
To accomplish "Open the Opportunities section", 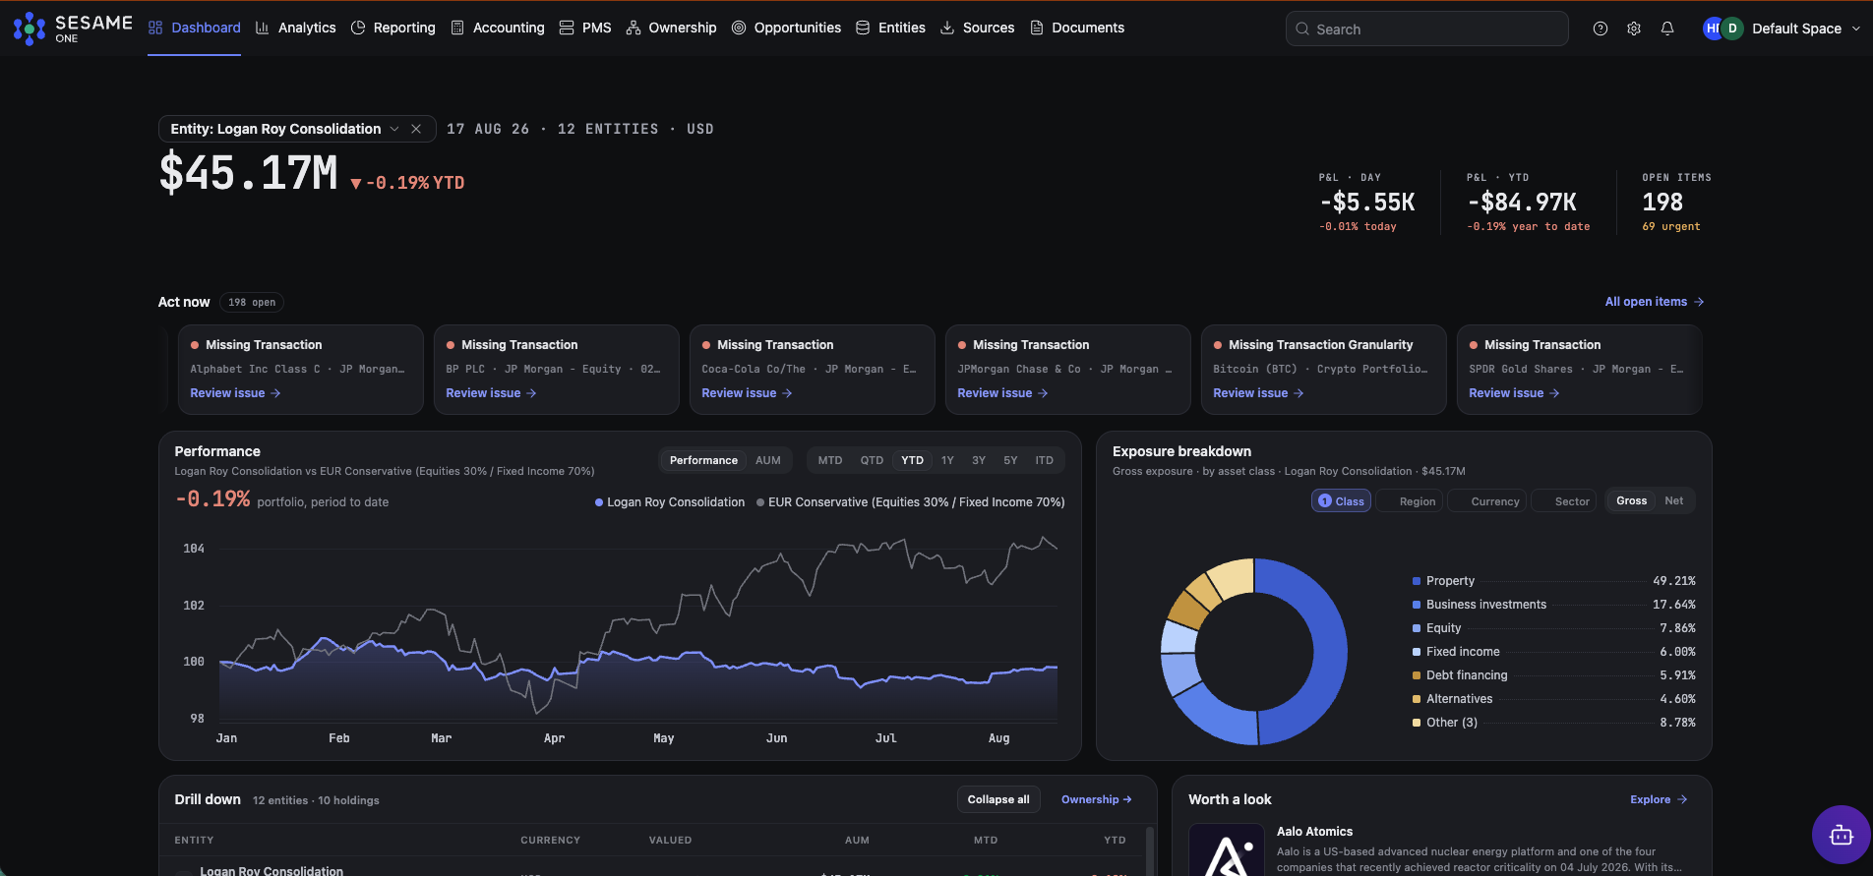I will 787,28.
